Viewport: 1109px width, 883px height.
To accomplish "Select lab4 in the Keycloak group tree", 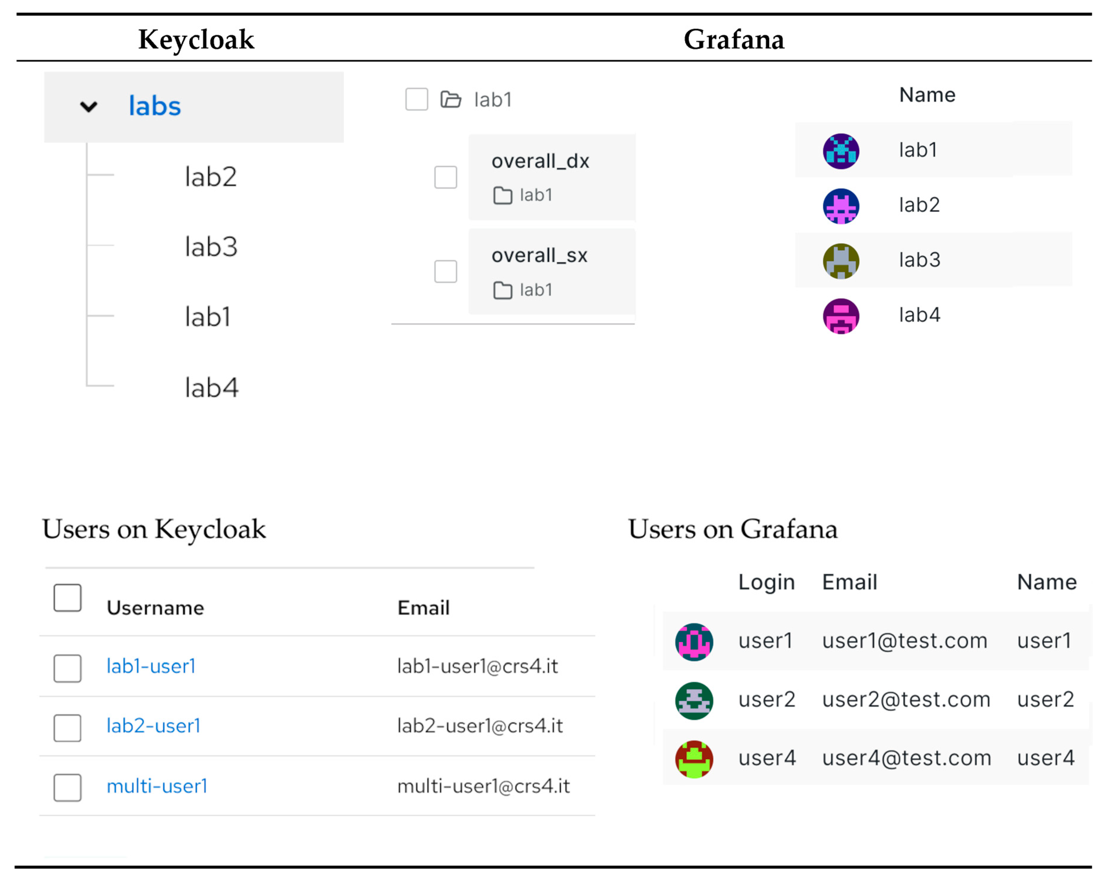I will [x=211, y=387].
